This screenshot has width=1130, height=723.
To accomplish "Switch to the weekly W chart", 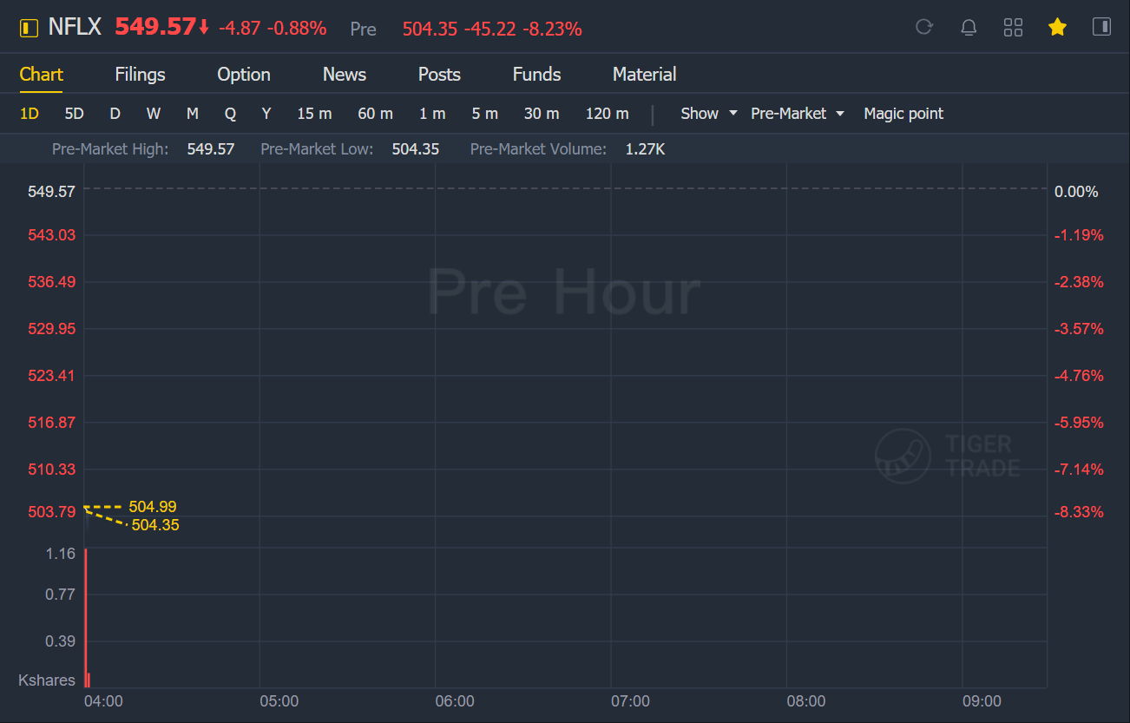I will point(153,114).
